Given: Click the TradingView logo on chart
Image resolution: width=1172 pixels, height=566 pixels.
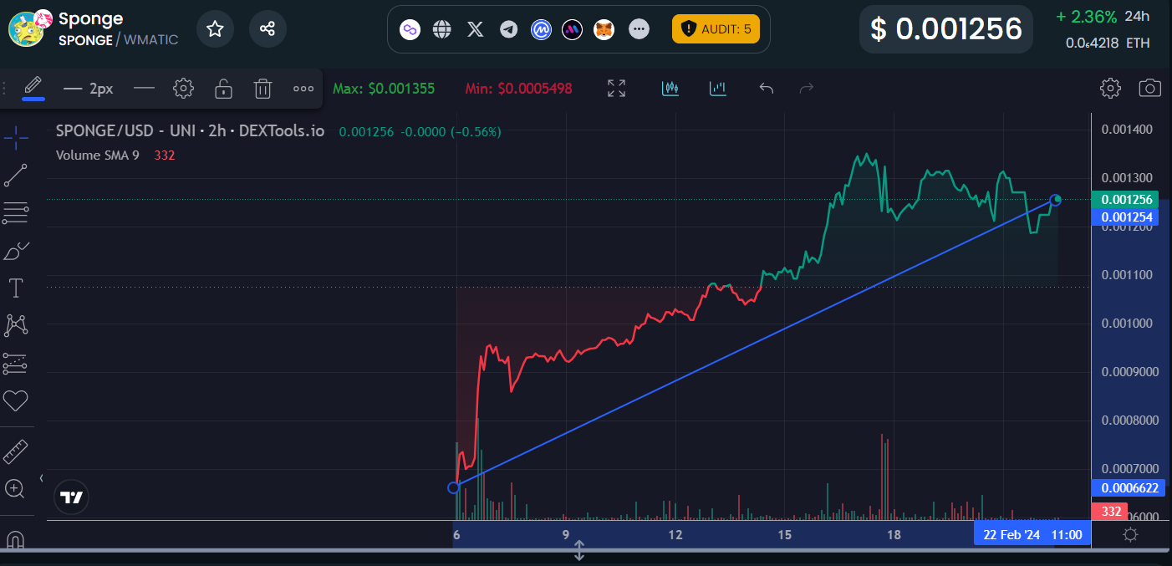Looking at the screenshot, I should coord(72,498).
